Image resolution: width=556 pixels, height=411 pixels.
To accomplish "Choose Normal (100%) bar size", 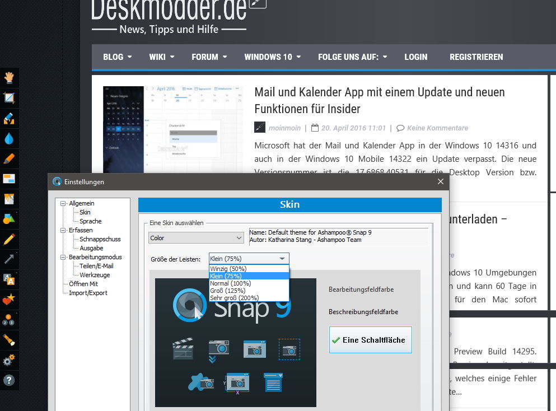I will point(249,283).
